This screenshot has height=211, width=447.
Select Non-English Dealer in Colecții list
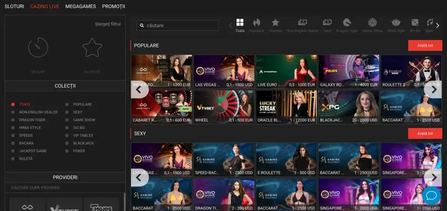tap(38, 112)
